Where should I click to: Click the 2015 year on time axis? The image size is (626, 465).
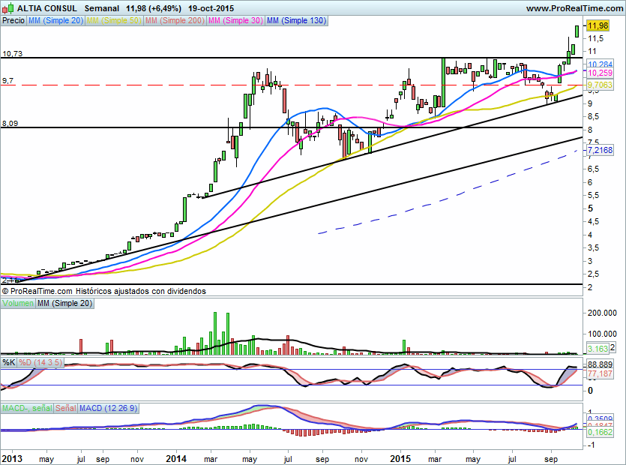pos(400,458)
